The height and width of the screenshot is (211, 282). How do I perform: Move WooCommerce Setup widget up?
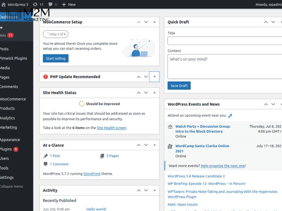point(139,22)
